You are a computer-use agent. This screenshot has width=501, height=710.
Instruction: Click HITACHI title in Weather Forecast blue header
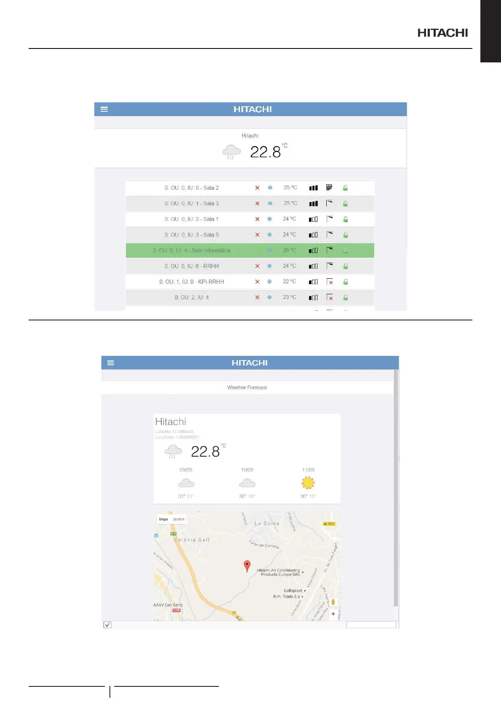click(250, 363)
